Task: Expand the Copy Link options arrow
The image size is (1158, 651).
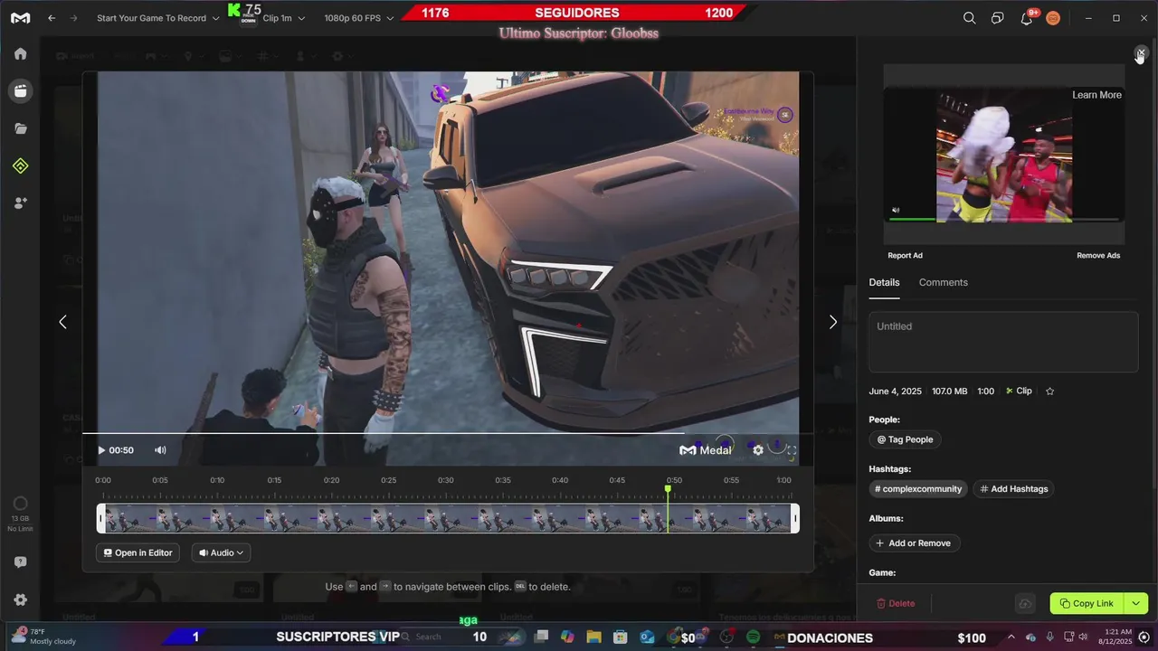Action: tap(1135, 603)
